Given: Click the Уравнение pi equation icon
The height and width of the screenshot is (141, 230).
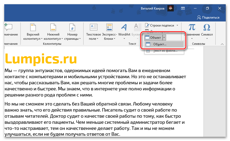Looking at the screenshot, I should [x=192, y=27].
